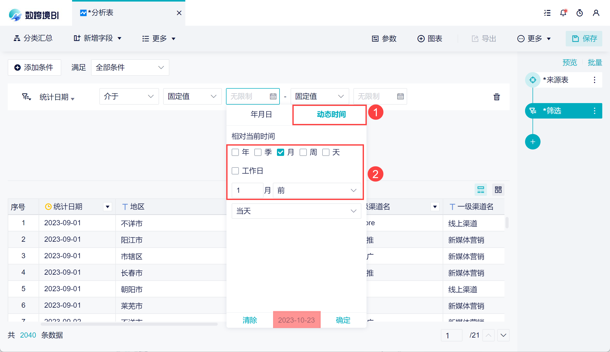Screen dimensions: 610x352
Task: Open second date field calendar icon
Action: click(400, 96)
